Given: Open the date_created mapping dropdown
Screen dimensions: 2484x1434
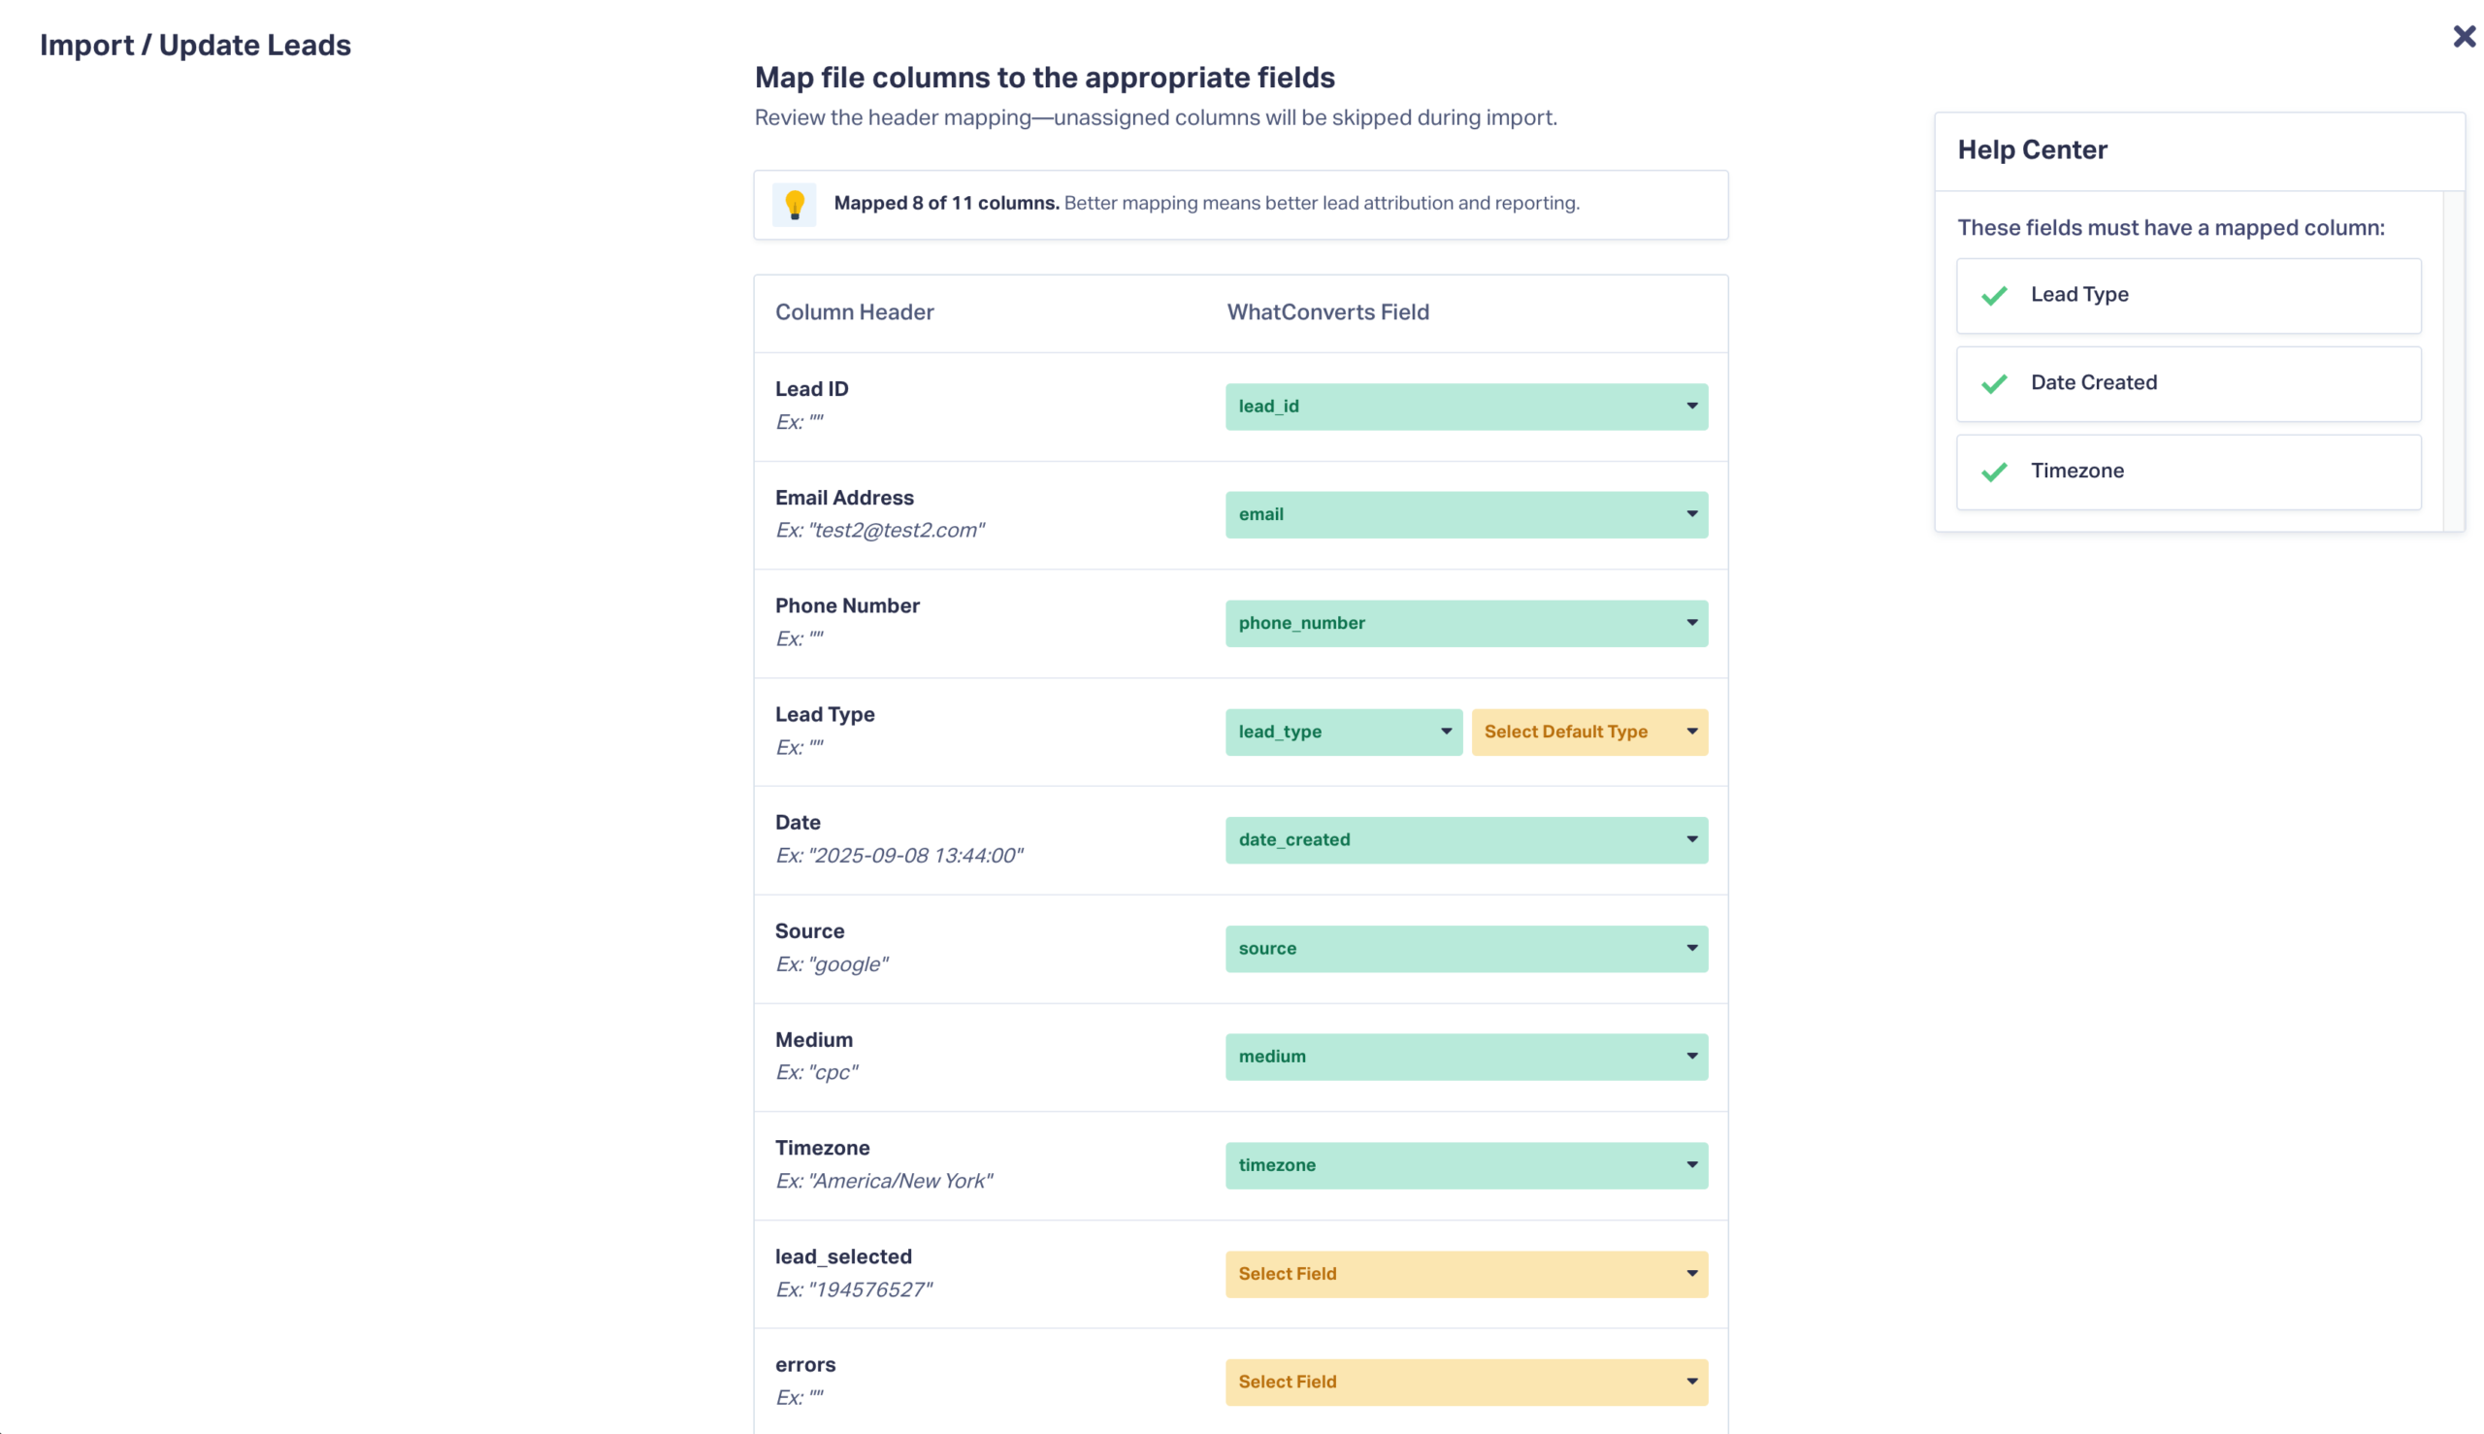Looking at the screenshot, I should point(1465,839).
